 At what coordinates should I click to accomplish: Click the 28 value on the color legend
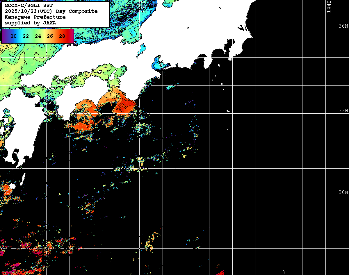(x=62, y=36)
